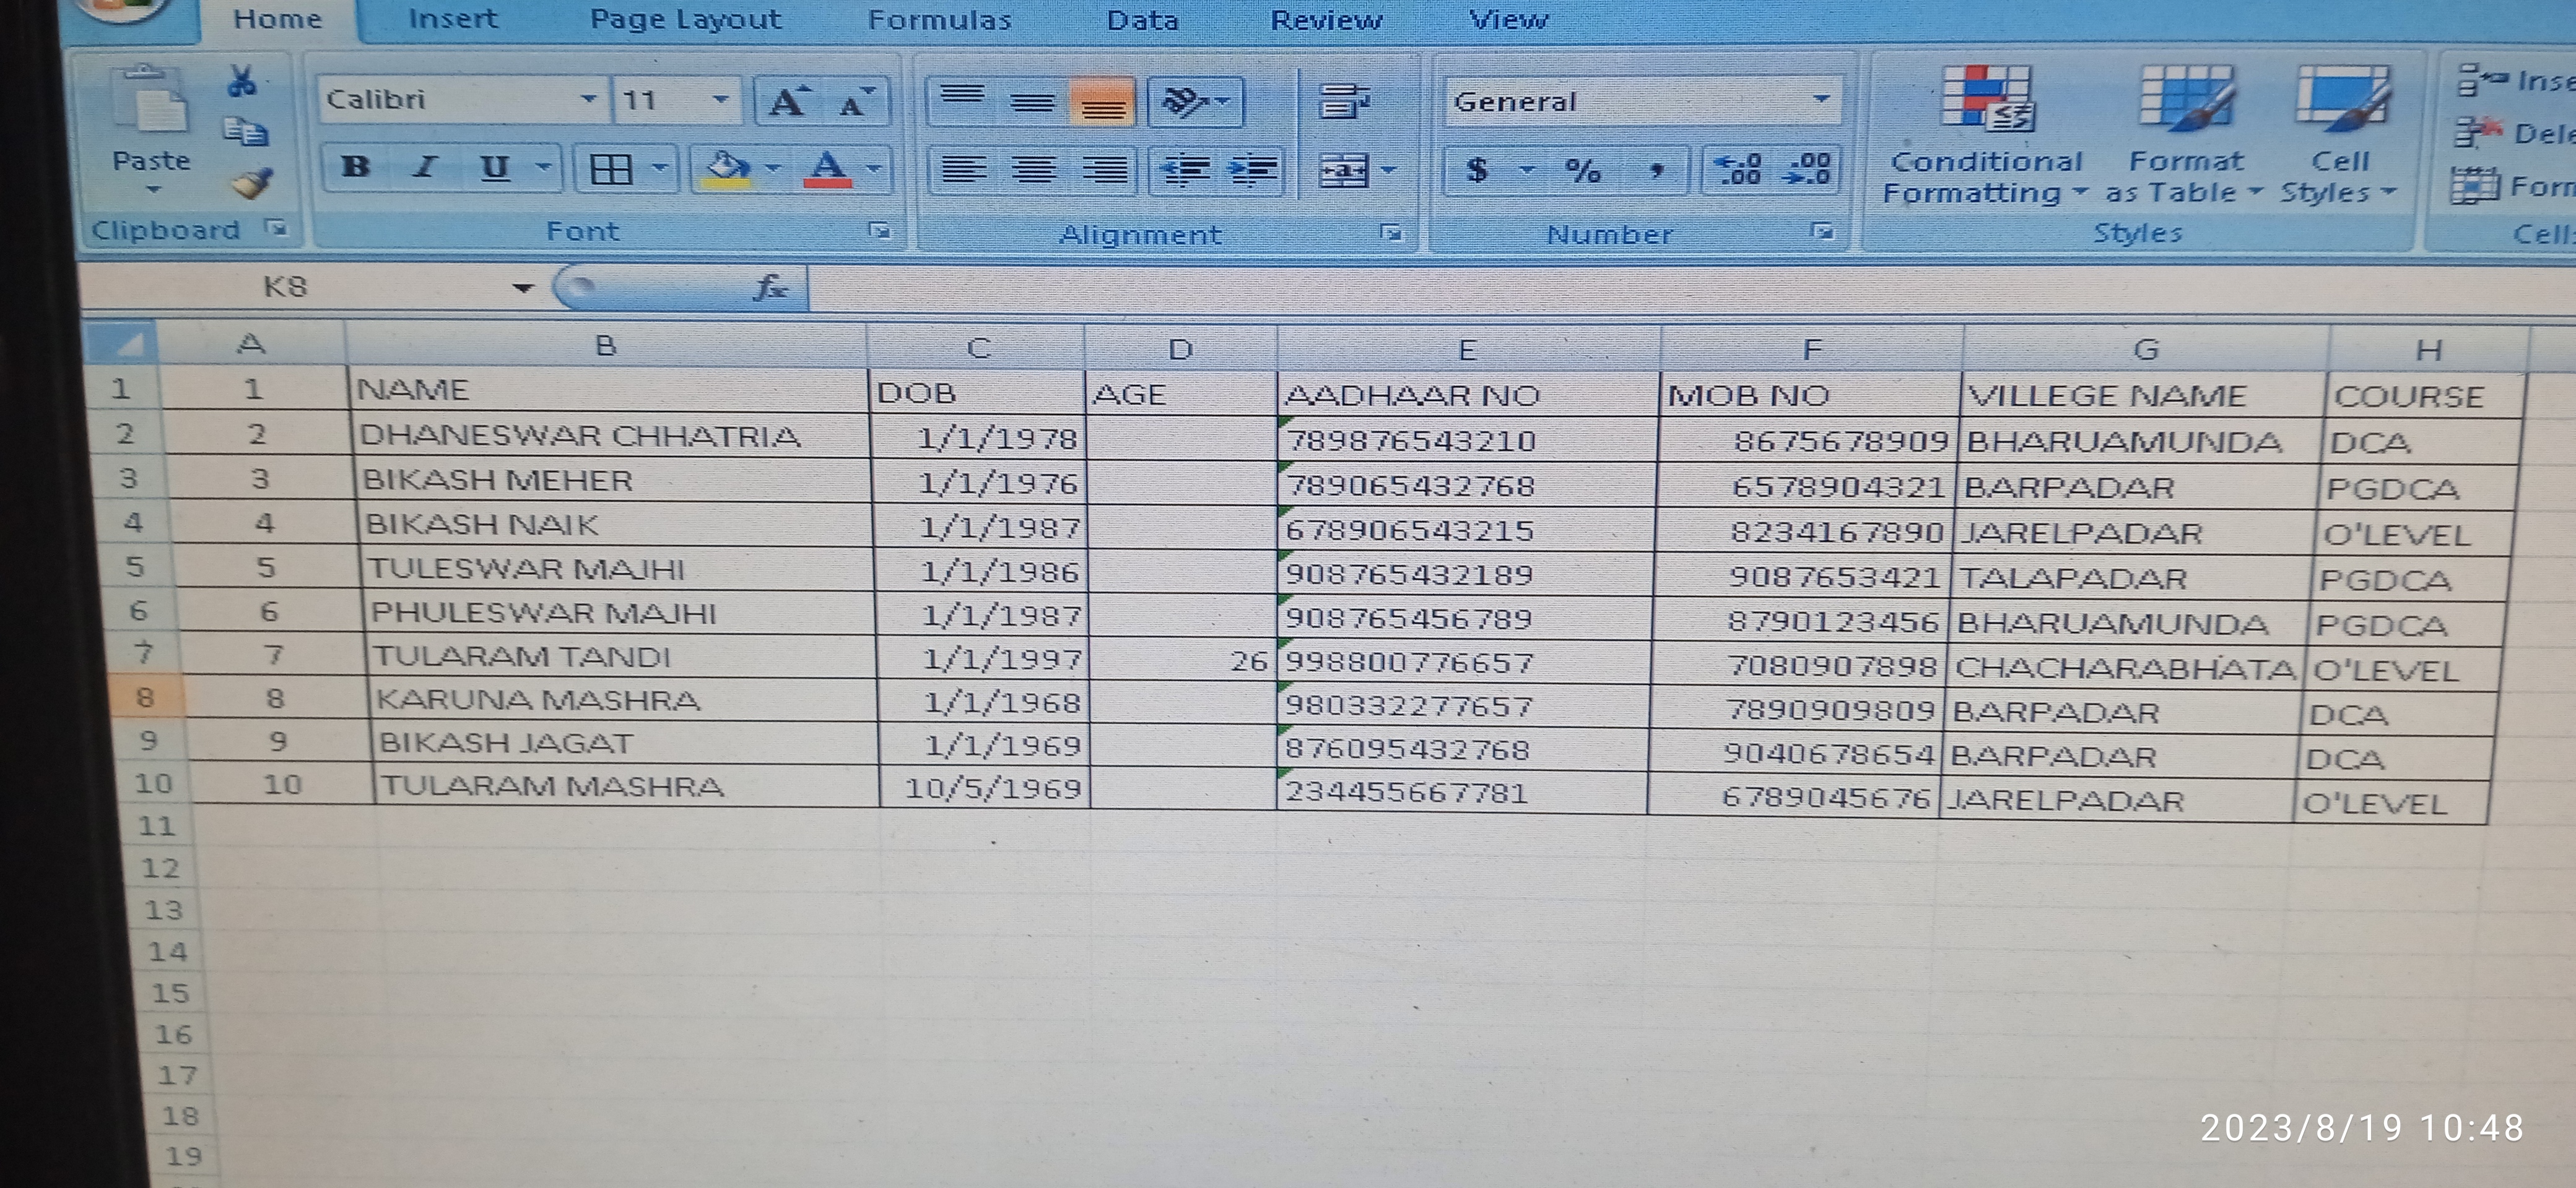The height and width of the screenshot is (1188, 2576).
Task: Toggle center horizontal alignment
Action: coord(1033,171)
